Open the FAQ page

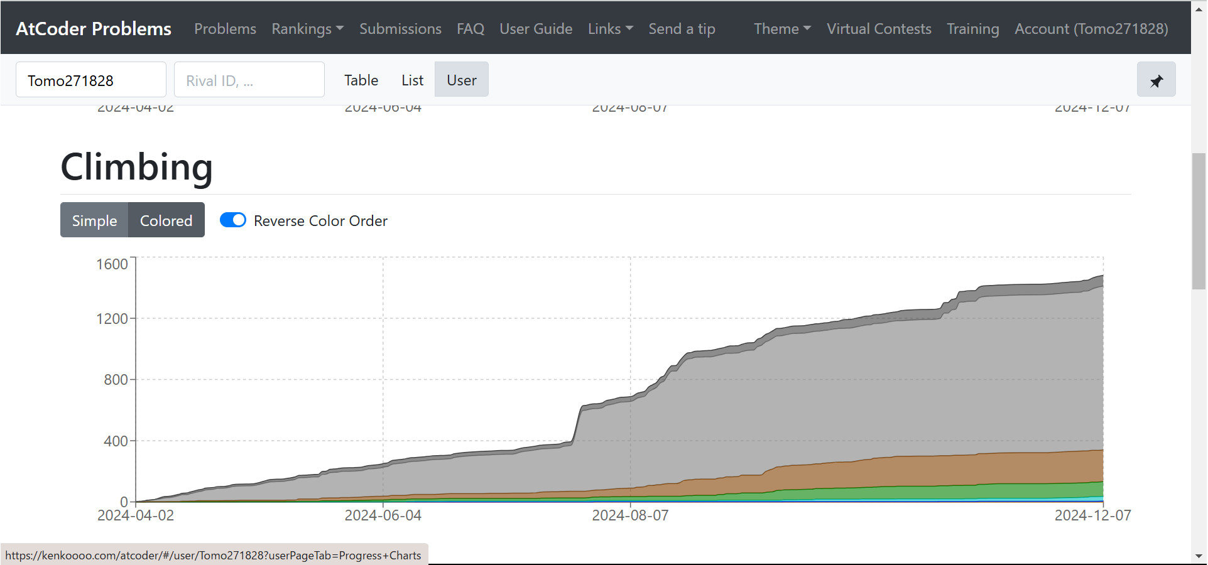tap(471, 29)
